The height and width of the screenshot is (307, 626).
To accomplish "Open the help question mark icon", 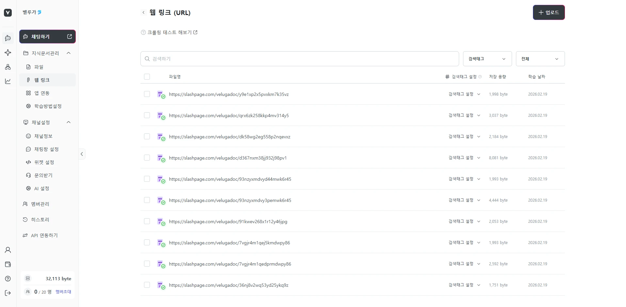I will pos(8,279).
